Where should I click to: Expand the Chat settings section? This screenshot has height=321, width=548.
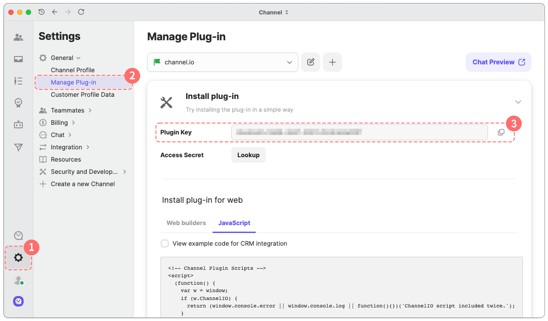70,135
